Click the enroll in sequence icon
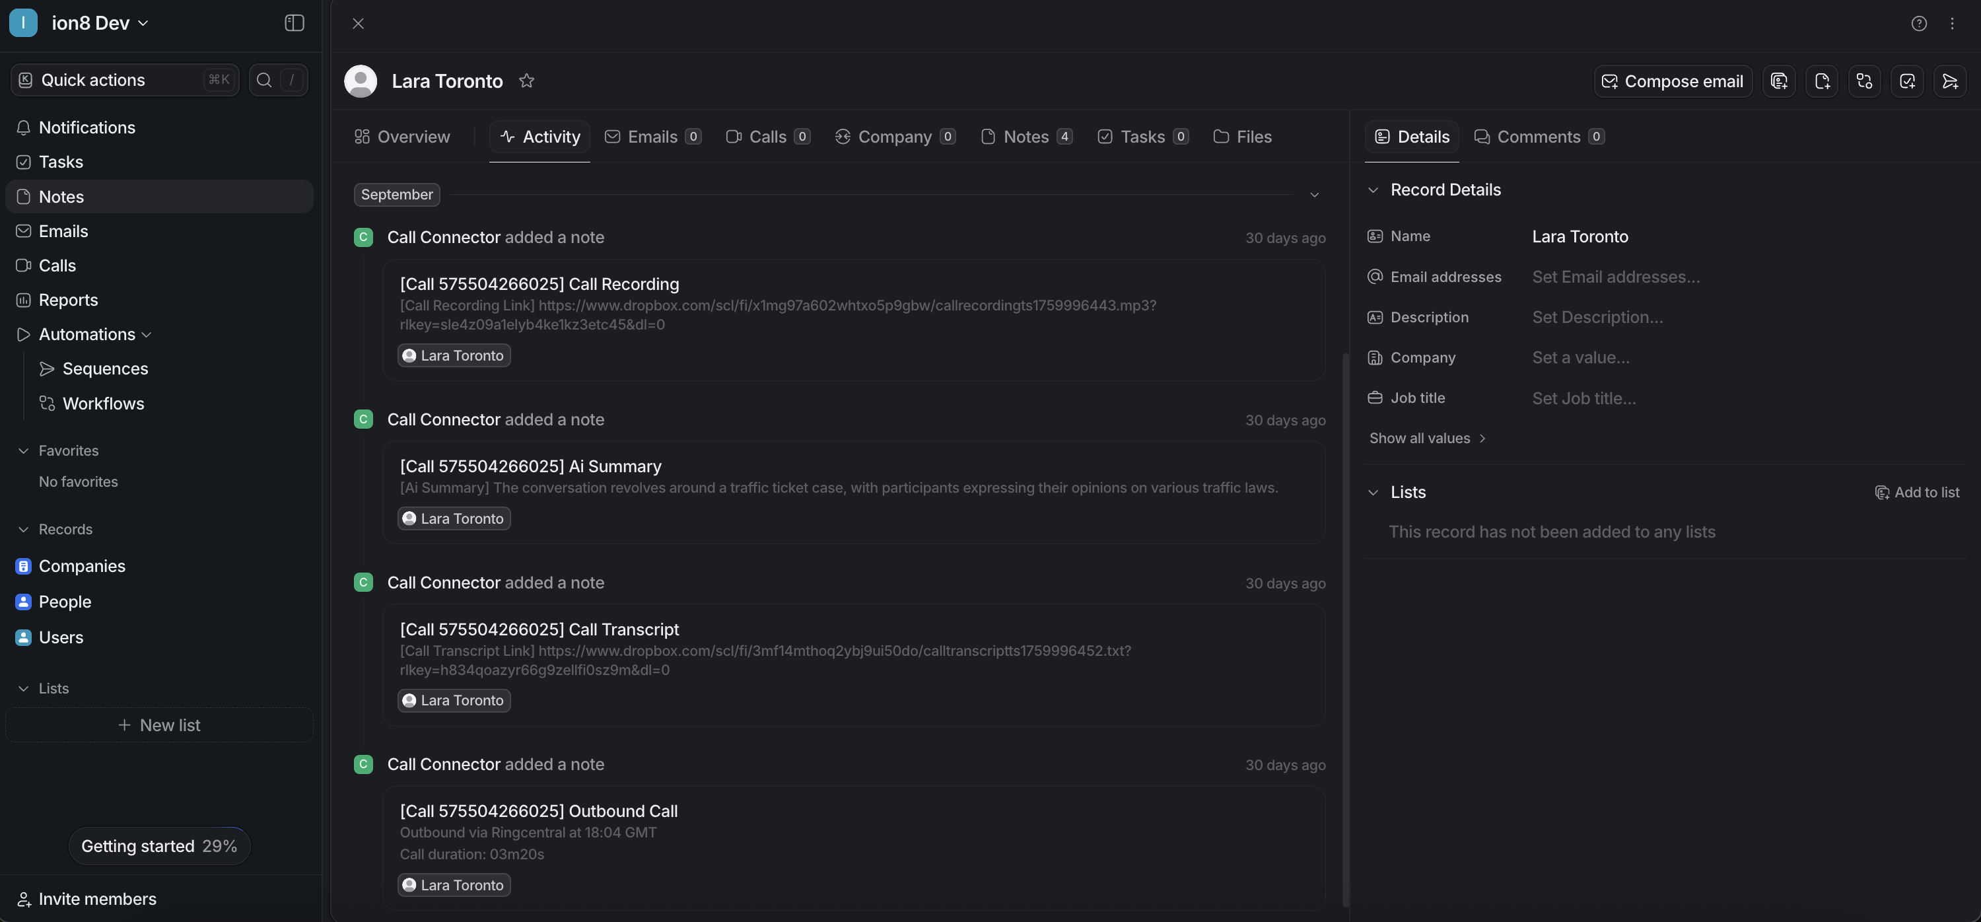1981x922 pixels. (1949, 81)
